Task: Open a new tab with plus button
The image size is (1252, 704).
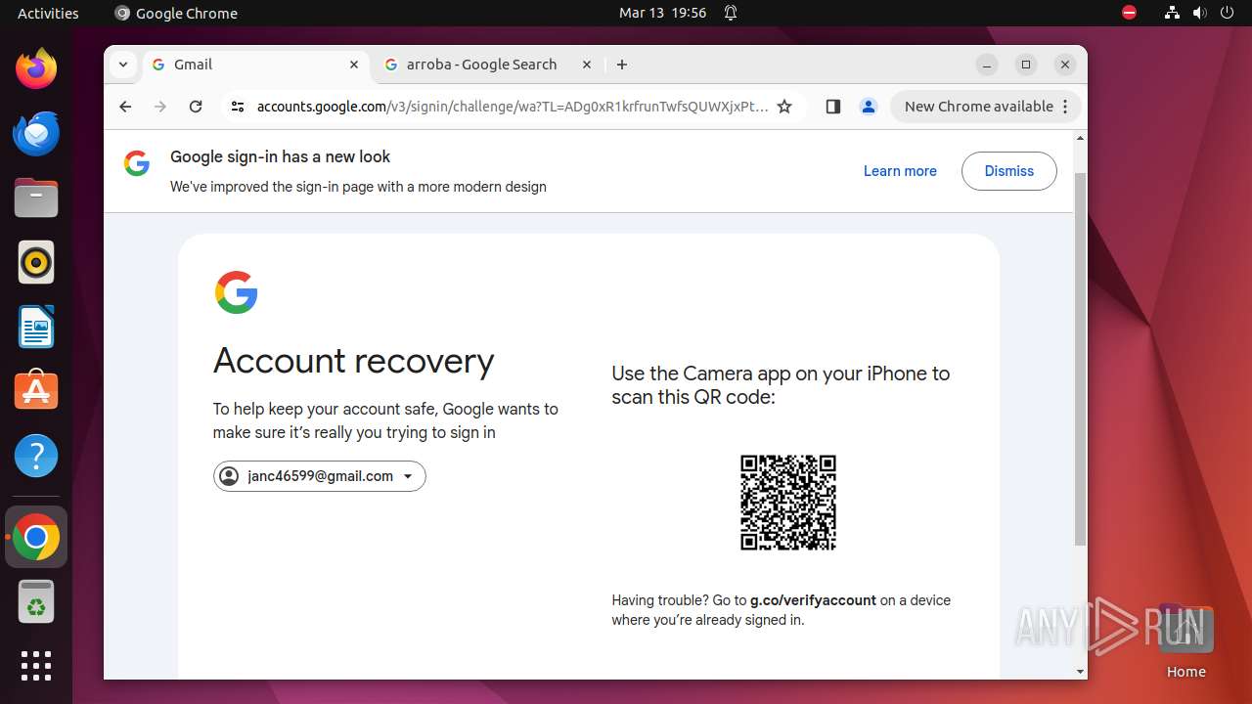Action: tap(622, 65)
